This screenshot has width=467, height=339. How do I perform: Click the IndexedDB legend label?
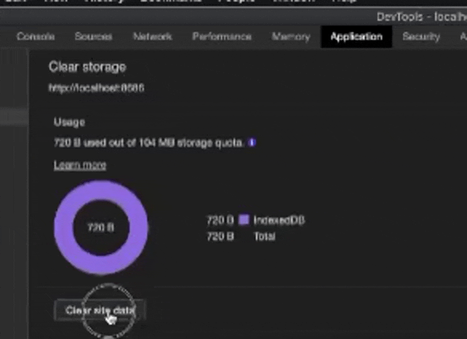coord(279,220)
